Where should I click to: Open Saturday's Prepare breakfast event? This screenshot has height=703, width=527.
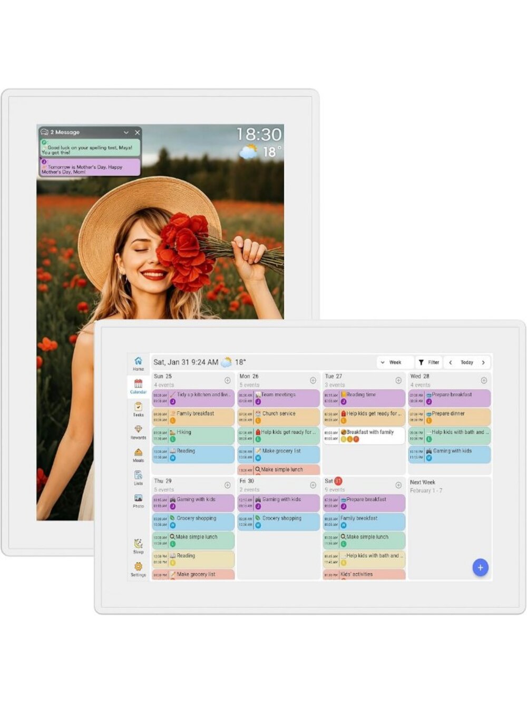tap(364, 503)
